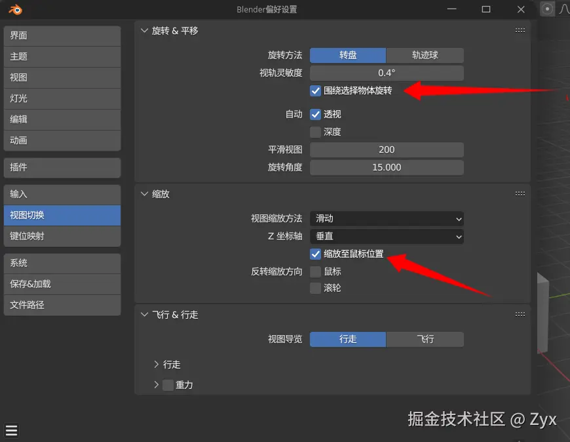
Task: Enable 鼠标 invert zoom checkbox
Action: pyautogui.click(x=316, y=271)
